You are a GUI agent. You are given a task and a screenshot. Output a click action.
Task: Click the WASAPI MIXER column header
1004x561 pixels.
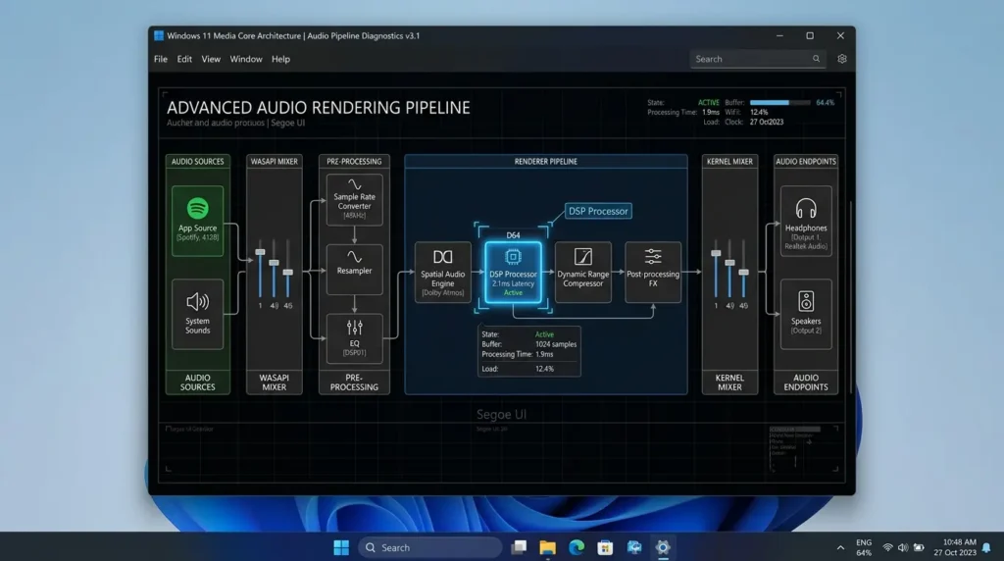(275, 162)
